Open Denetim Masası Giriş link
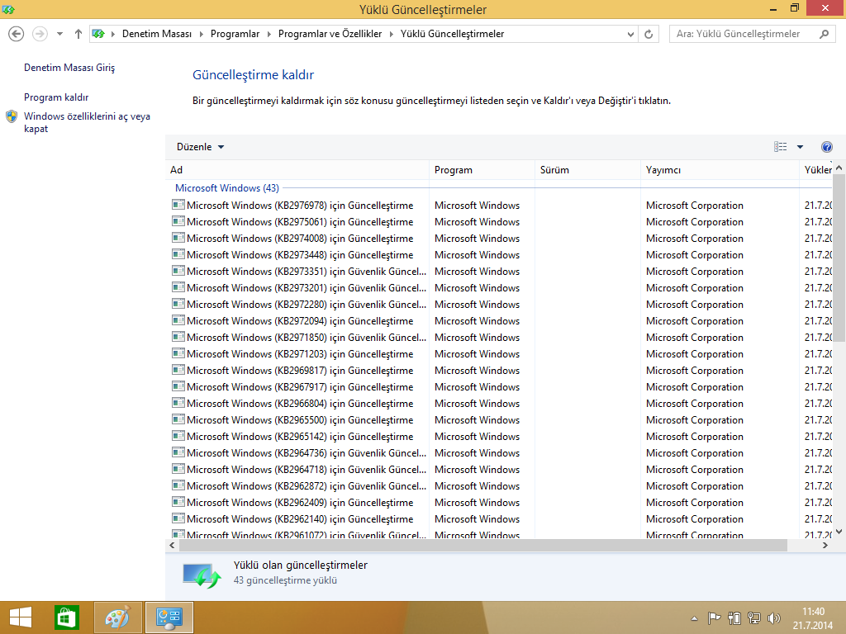This screenshot has height=634, width=846. [69, 68]
